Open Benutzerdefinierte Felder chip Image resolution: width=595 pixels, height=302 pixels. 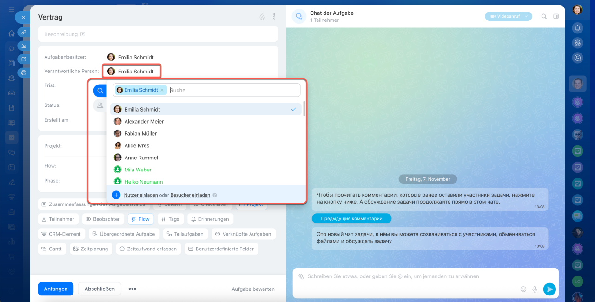[221, 249]
